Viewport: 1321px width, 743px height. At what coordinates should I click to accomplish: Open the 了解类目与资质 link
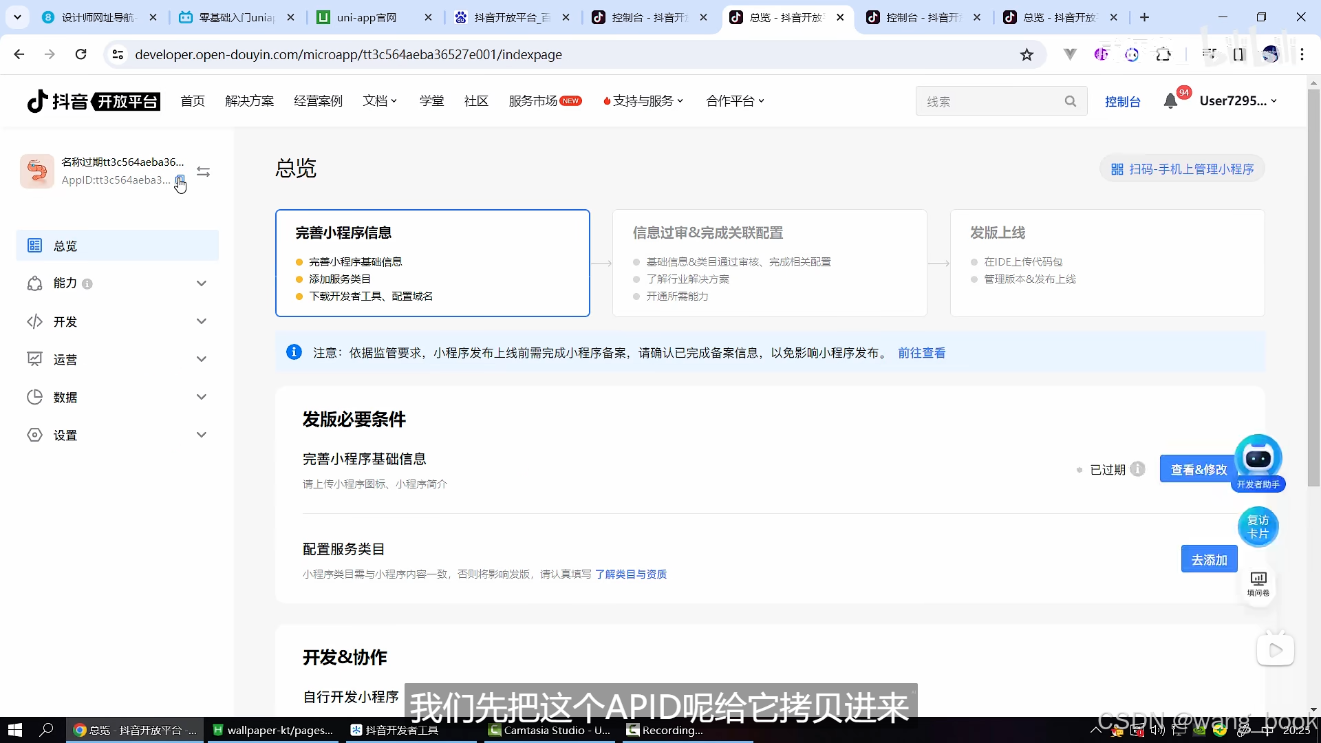tap(631, 574)
